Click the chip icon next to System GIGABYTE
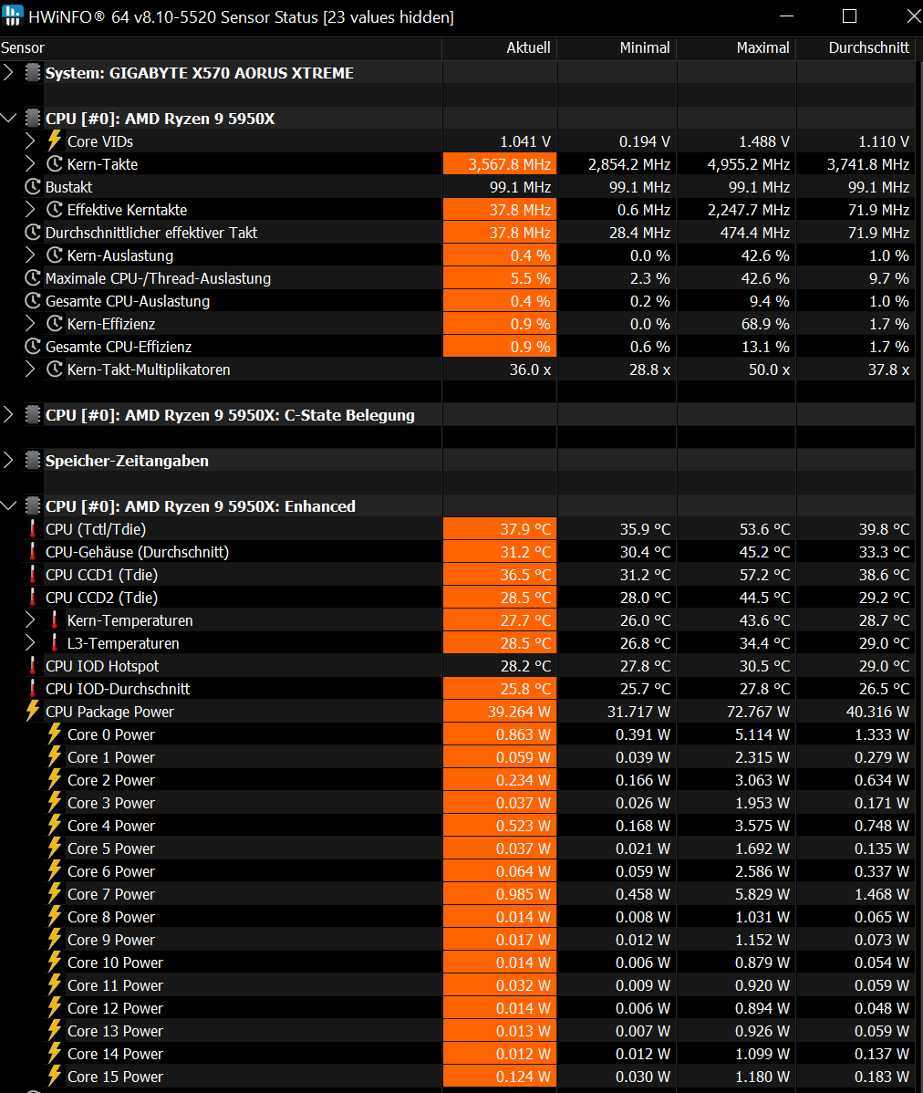Screen dimensions: 923x1093 (33, 72)
